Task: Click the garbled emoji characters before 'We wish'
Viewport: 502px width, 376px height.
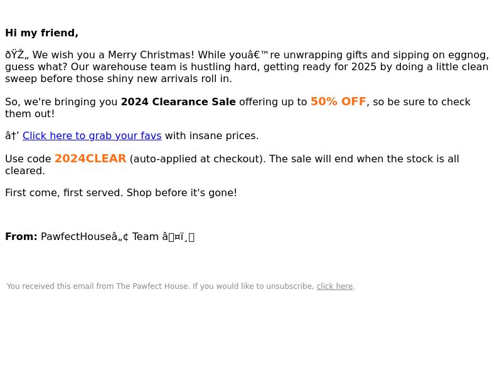Action: 17,55
